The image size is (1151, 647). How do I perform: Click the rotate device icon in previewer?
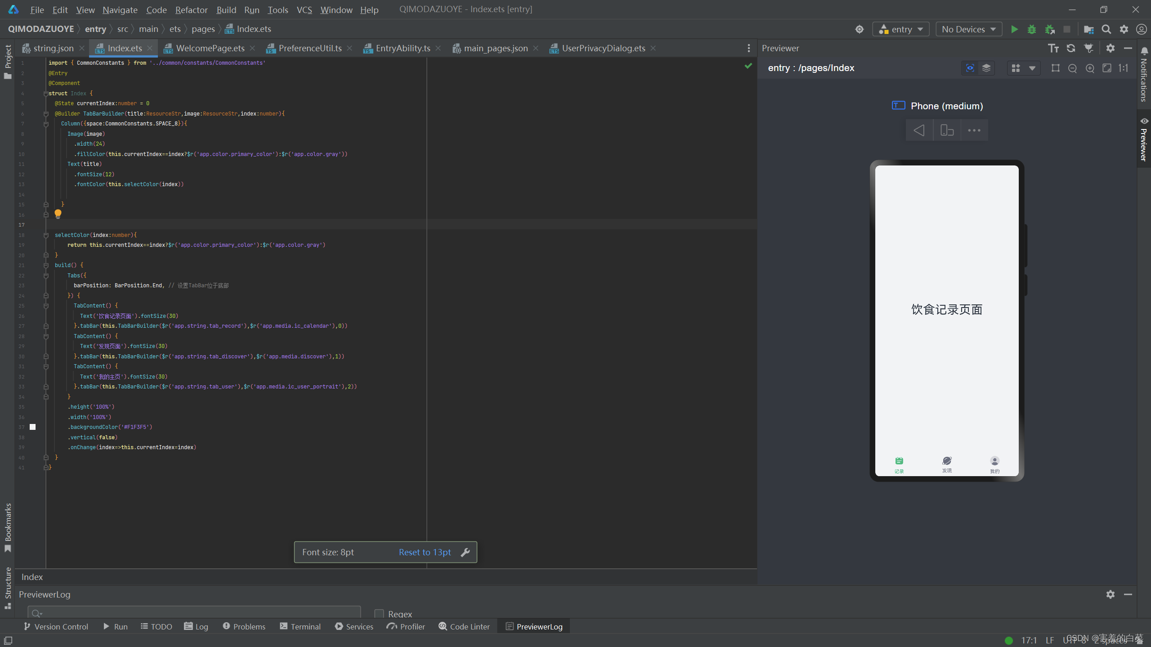[947, 130]
